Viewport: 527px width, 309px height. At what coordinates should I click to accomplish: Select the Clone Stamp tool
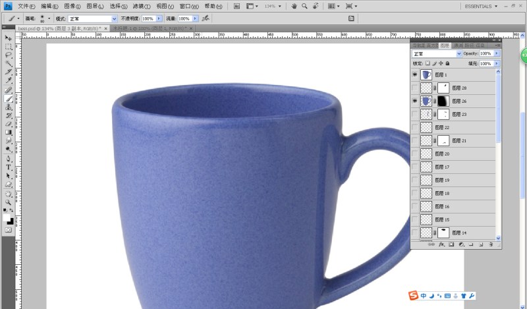pos(9,107)
